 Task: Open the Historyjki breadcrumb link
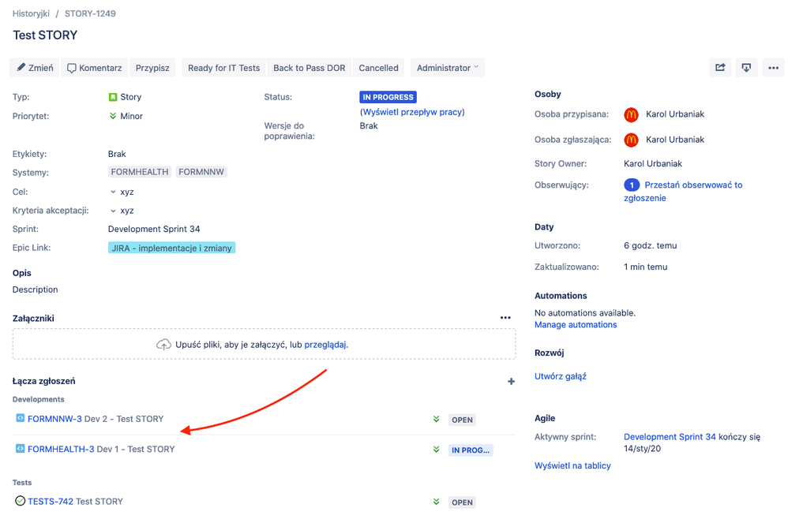[x=31, y=13]
